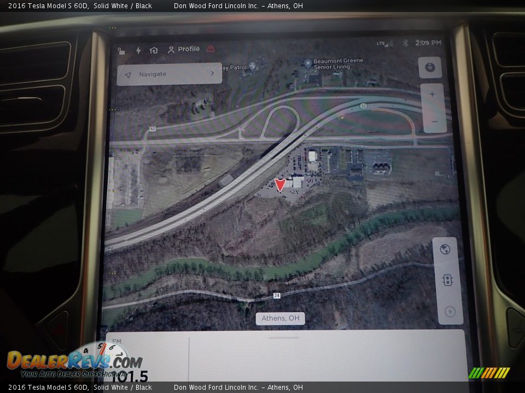Zoom out the map with minus
Image resolution: width=525 pixels, height=393 pixels.
(x=434, y=121)
